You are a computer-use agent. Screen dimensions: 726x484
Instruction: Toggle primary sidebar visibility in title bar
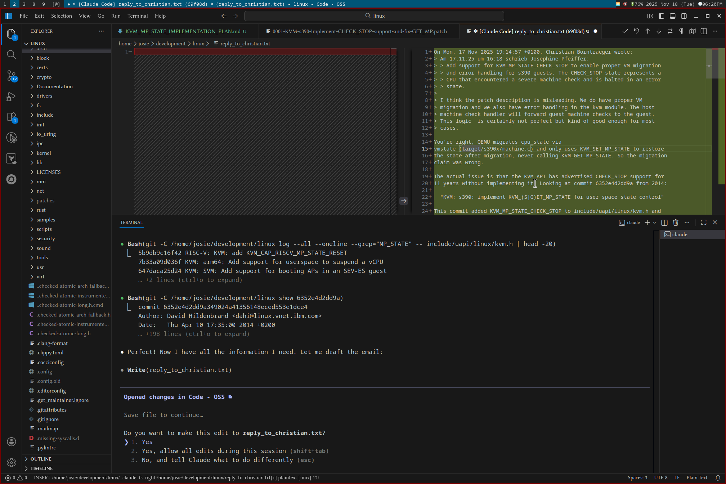point(661,16)
